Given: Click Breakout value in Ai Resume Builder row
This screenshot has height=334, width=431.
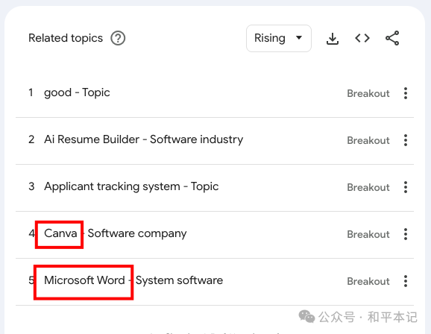Looking at the screenshot, I should [x=368, y=140].
